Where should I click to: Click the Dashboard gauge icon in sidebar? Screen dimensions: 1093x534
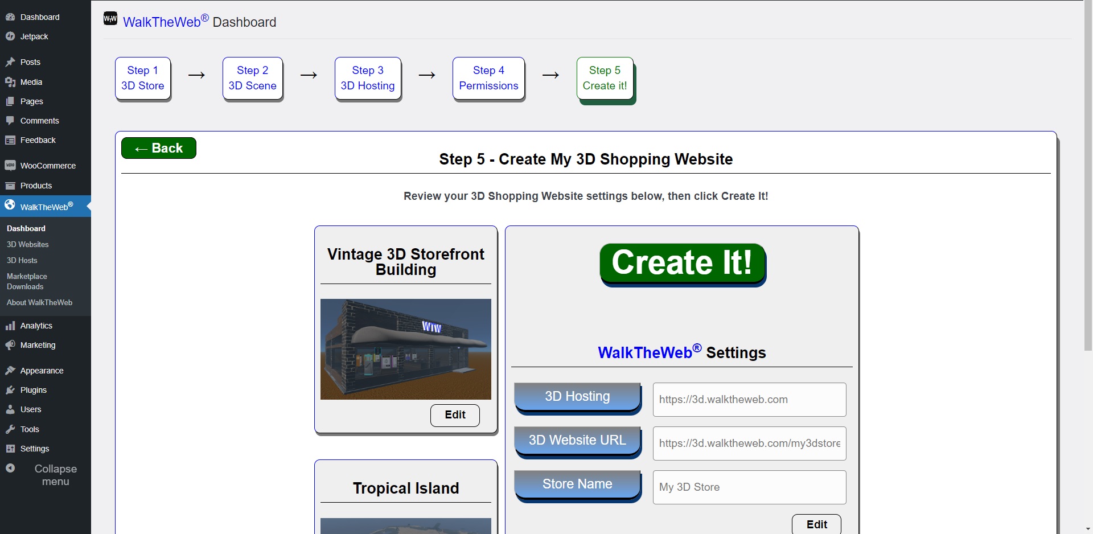10,17
